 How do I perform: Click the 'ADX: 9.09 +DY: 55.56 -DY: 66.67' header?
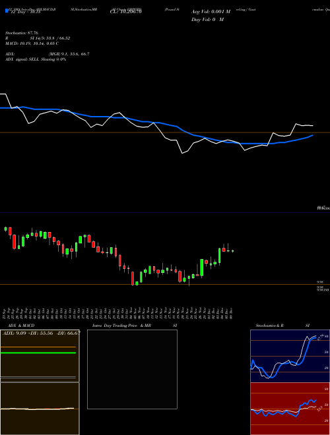(x=41, y=333)
